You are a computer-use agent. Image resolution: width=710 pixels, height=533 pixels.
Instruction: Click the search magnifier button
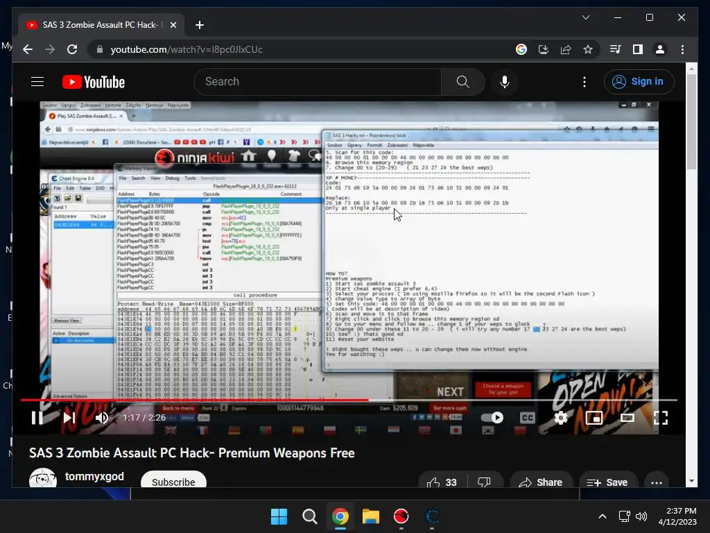coord(462,82)
